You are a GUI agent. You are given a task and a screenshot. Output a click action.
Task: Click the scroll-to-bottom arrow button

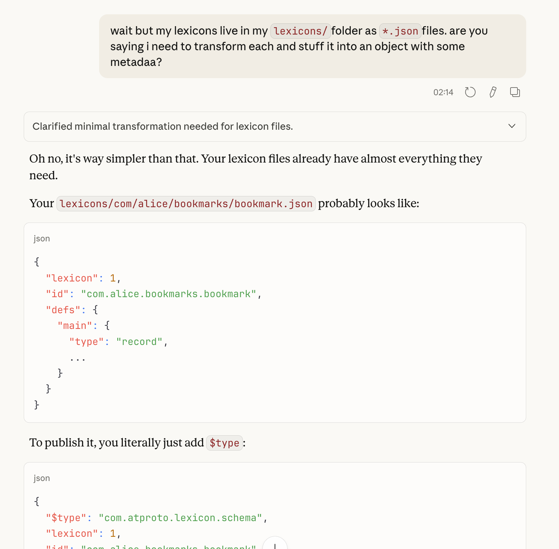pos(275,545)
